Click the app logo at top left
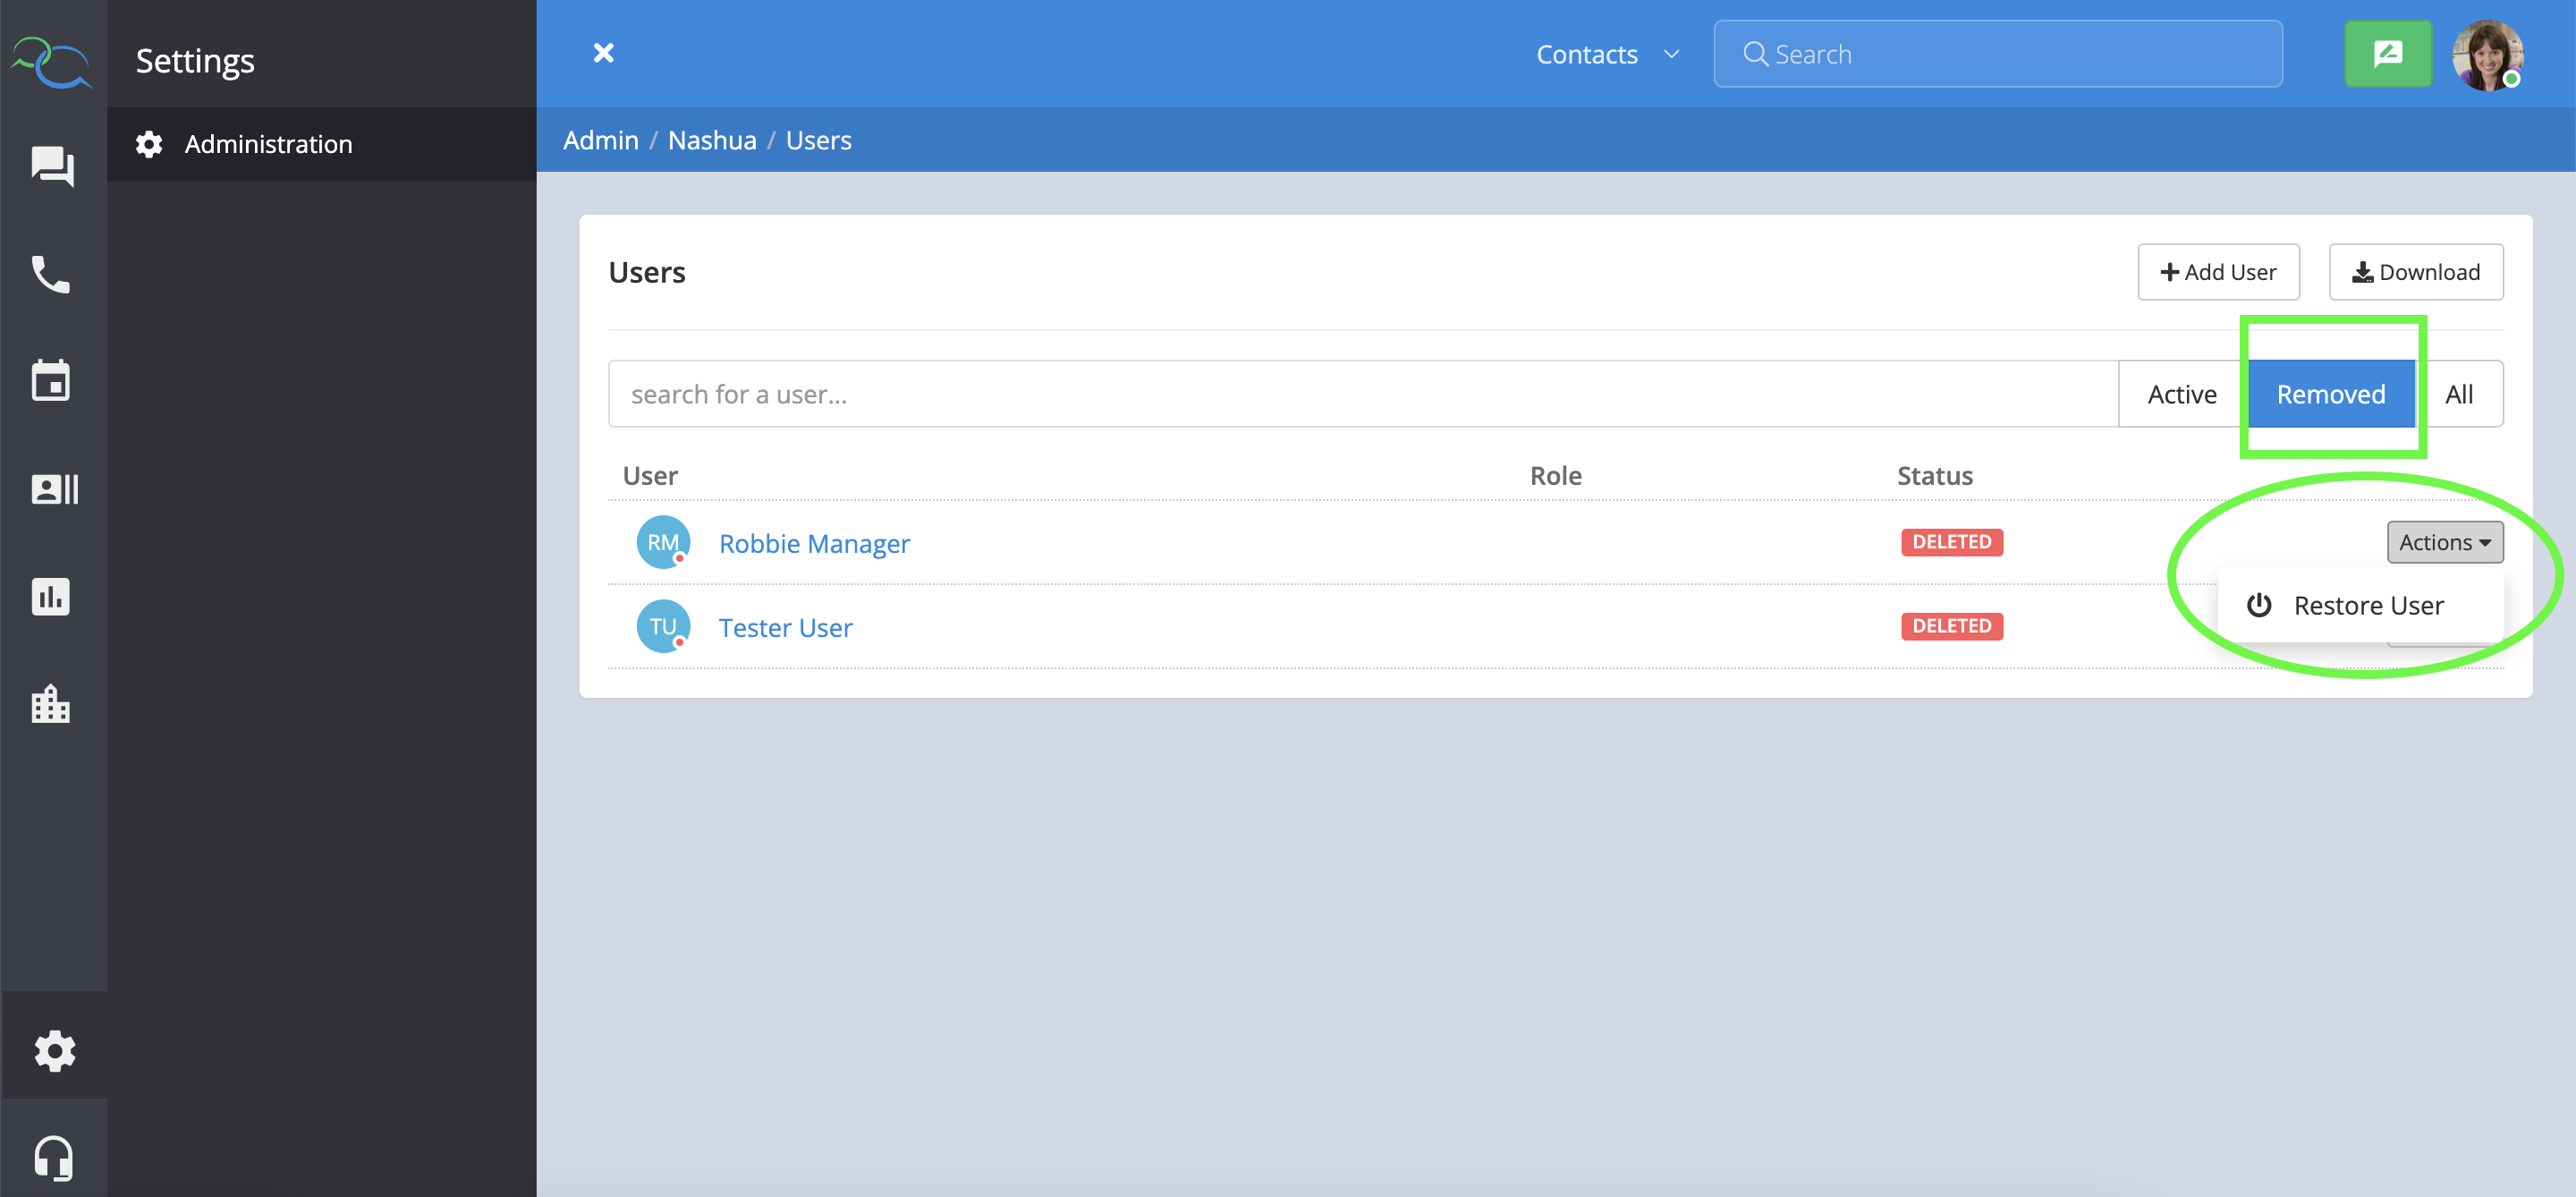Viewport: 2576px width, 1197px height. [52, 63]
